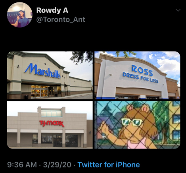Open Rowdy A's profile picture
The width and height of the screenshot is (186, 173).
[19, 15]
